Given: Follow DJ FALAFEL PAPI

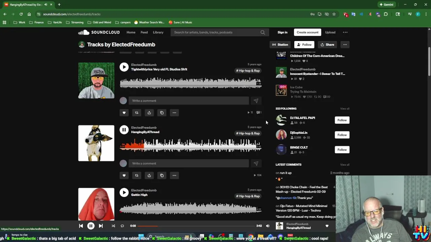Looking at the screenshot, I should tap(342, 120).
